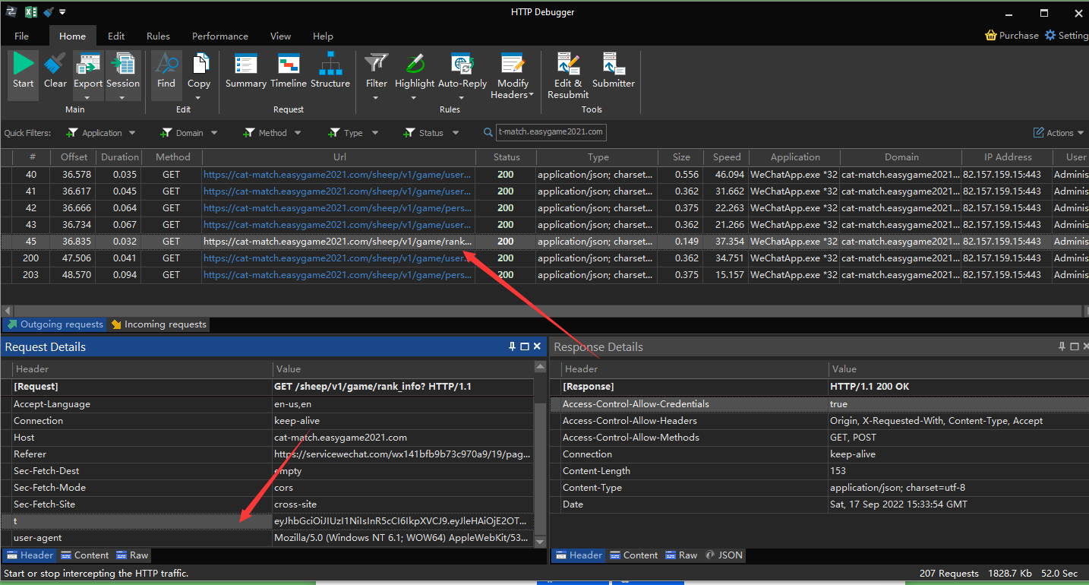The image size is (1089, 585).
Task: Pin the Request Details panel
Action: (x=512, y=346)
